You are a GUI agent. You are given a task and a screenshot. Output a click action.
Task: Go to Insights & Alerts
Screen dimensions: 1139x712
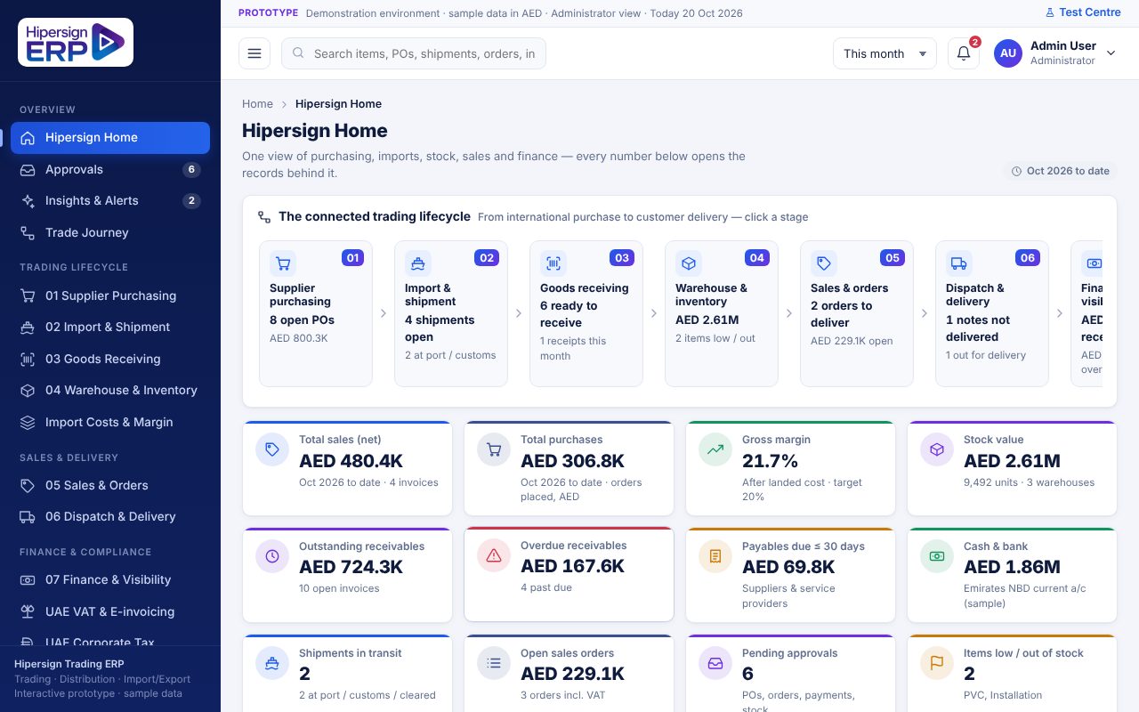click(110, 201)
